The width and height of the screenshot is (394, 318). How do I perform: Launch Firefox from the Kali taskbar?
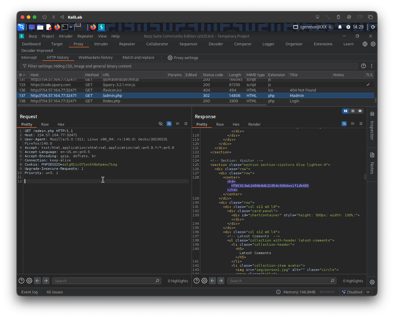pos(57,27)
